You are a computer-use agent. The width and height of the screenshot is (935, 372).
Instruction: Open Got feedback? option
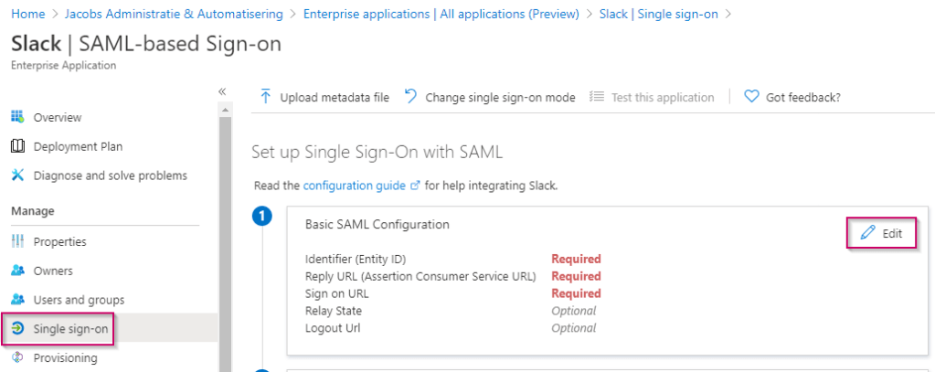click(792, 97)
